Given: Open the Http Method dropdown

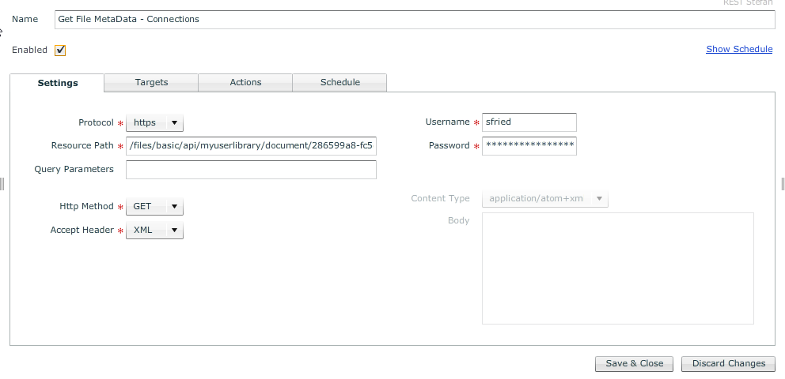Looking at the screenshot, I should click(155, 207).
